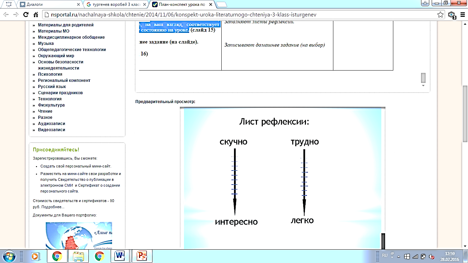Viewport: 468px width, 263px height.
Task: Click the pinned presentation tab icon
Action: point(9,4)
